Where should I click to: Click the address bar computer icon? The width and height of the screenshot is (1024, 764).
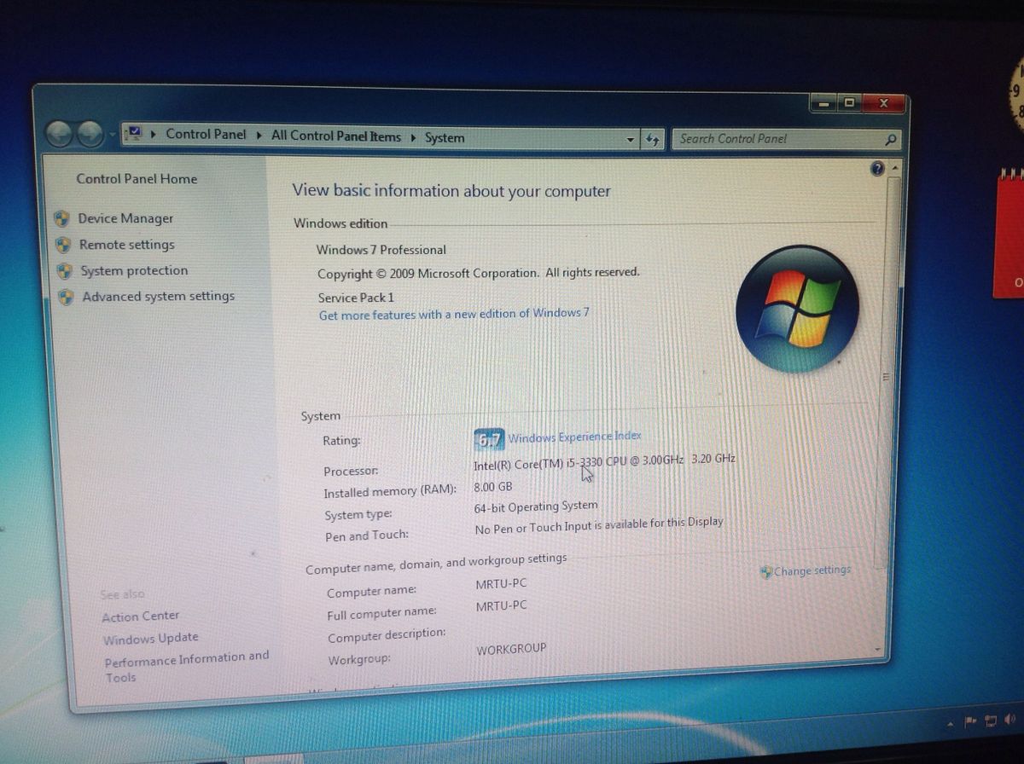(134, 133)
